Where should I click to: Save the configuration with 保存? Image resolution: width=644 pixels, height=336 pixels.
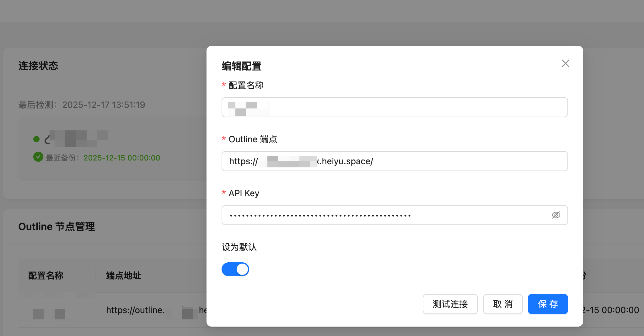pos(548,304)
